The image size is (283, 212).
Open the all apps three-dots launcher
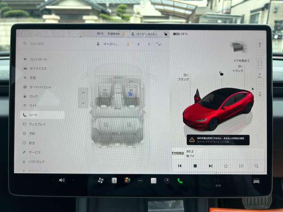141,181
